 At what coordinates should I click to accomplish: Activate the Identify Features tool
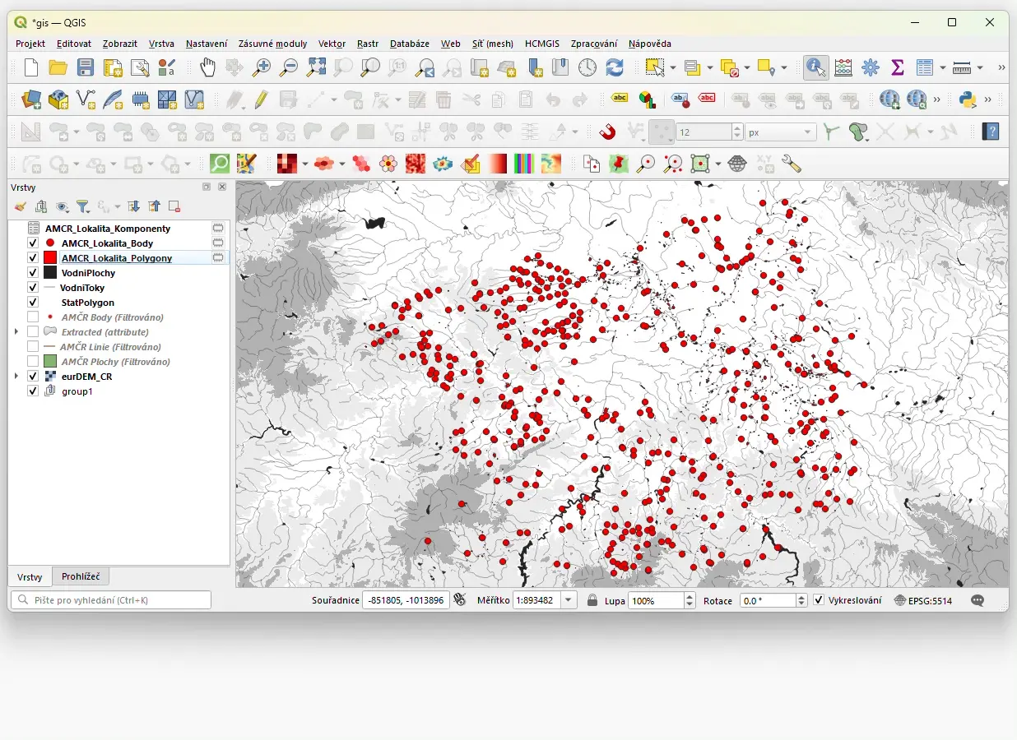click(x=815, y=67)
